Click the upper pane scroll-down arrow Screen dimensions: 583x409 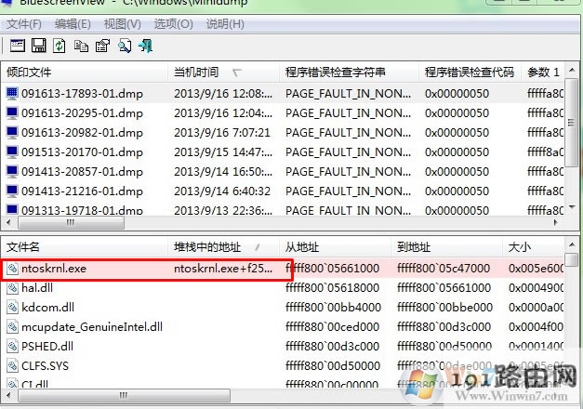[572, 206]
